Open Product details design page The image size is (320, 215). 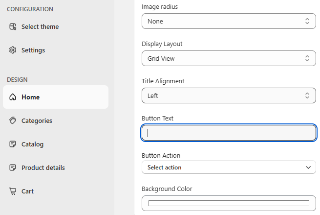tap(56, 167)
